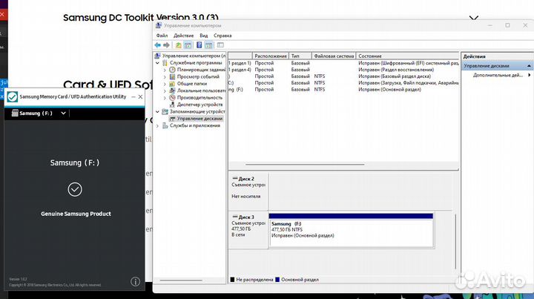
Task: Expand the Общие папки node
Action: [165, 84]
